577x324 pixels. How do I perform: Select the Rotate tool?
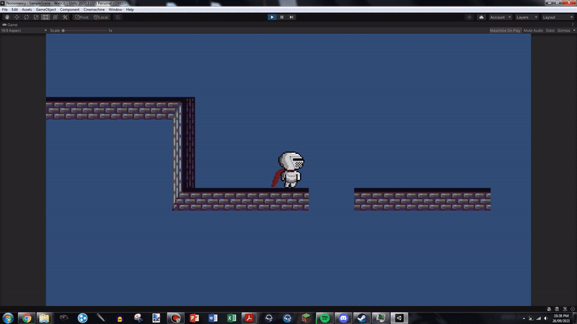pyautogui.click(x=26, y=17)
